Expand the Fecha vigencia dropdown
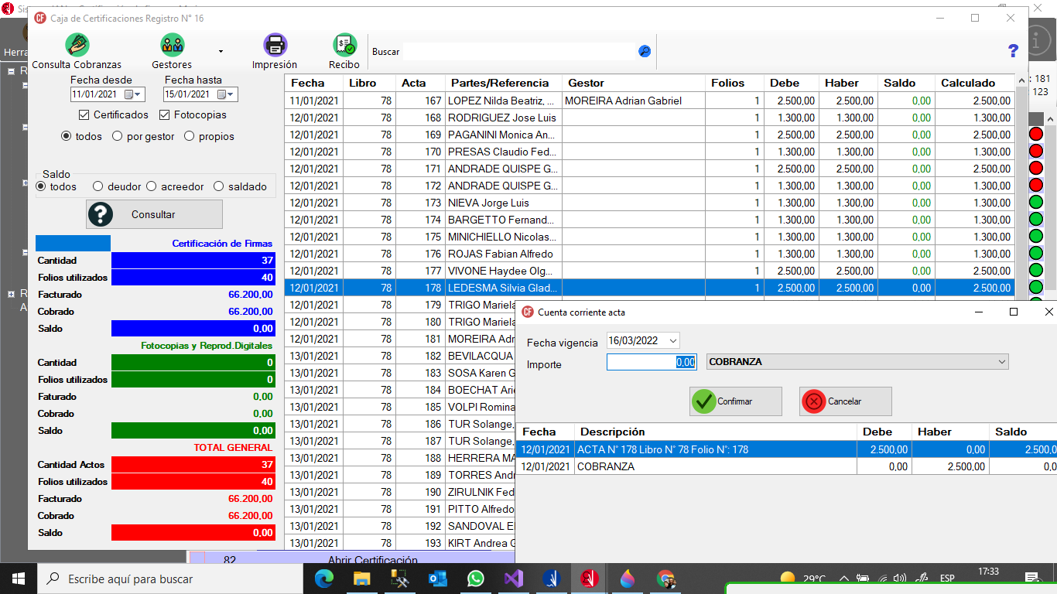 pyautogui.click(x=672, y=341)
